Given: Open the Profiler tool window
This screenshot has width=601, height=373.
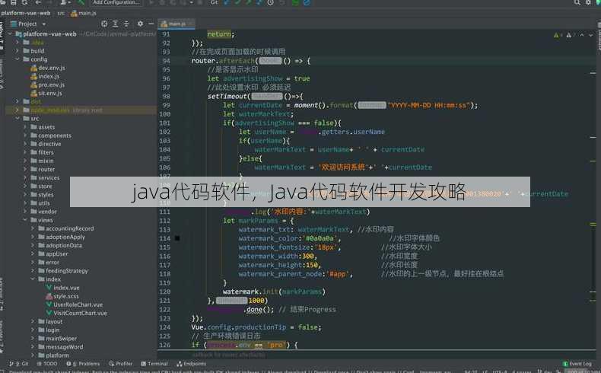Looking at the screenshot, I should click(120, 363).
